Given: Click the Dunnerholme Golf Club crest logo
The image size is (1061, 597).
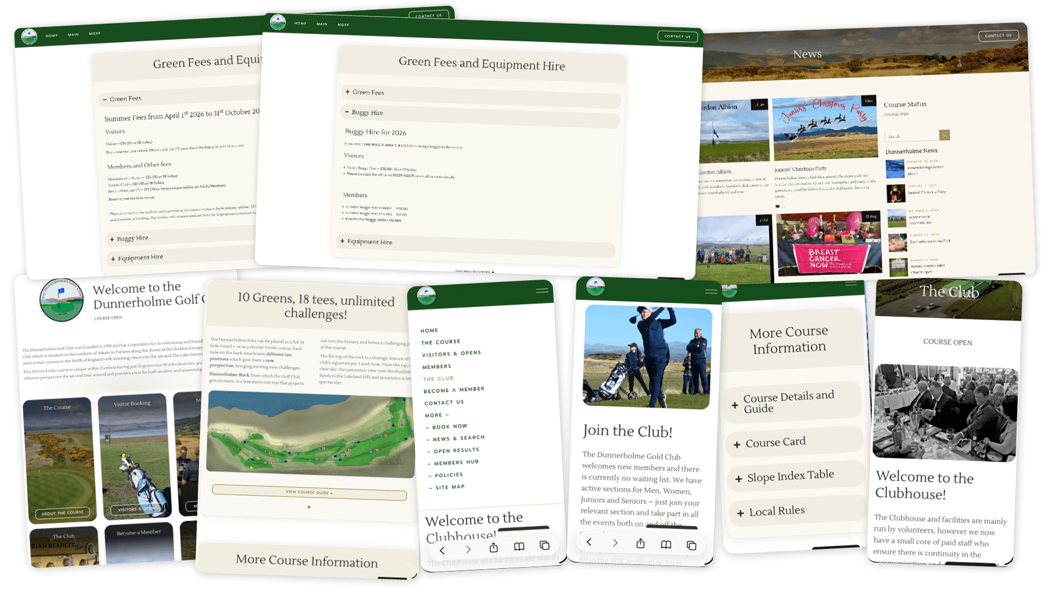Looking at the screenshot, I should 61,300.
